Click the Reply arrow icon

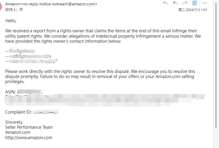[166, 3]
